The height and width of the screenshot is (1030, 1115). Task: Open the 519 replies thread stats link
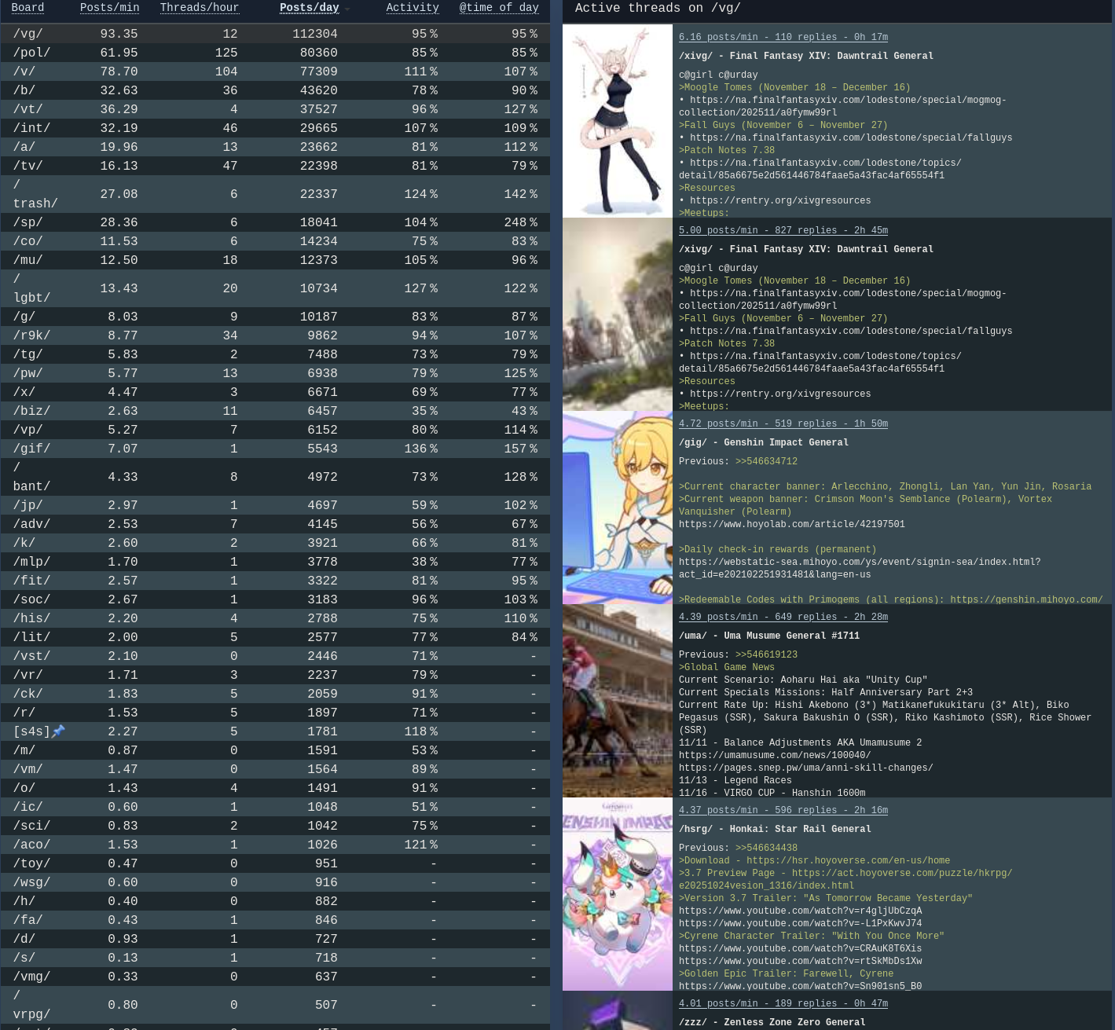783,423
